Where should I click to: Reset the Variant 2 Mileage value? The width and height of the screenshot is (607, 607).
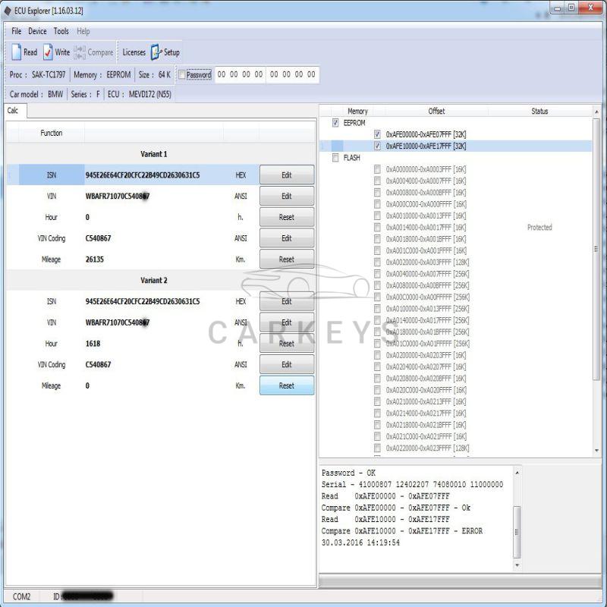pos(287,385)
